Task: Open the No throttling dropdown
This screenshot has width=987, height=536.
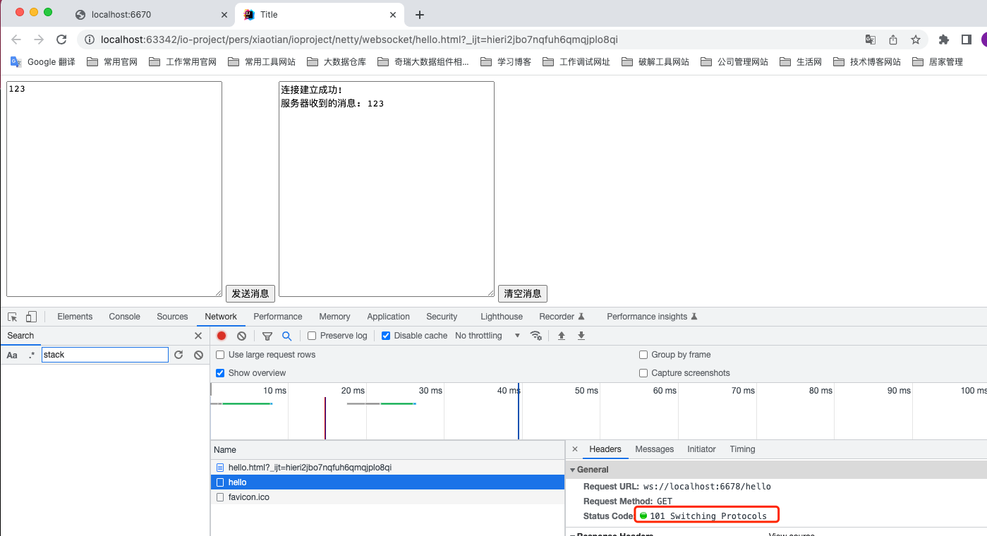Action: coord(488,336)
